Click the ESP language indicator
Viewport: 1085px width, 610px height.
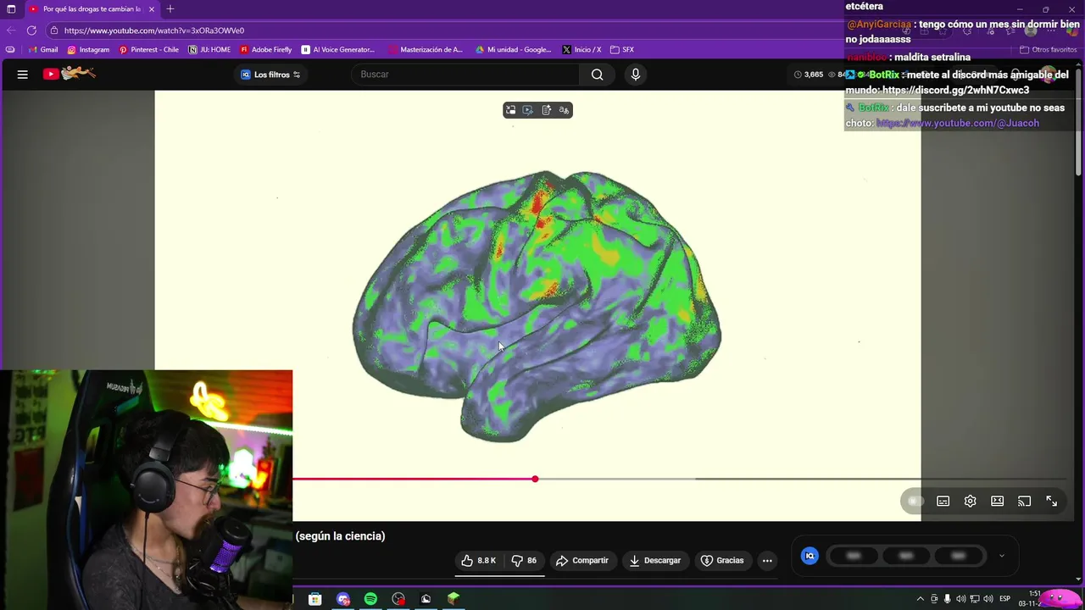coord(1004,599)
